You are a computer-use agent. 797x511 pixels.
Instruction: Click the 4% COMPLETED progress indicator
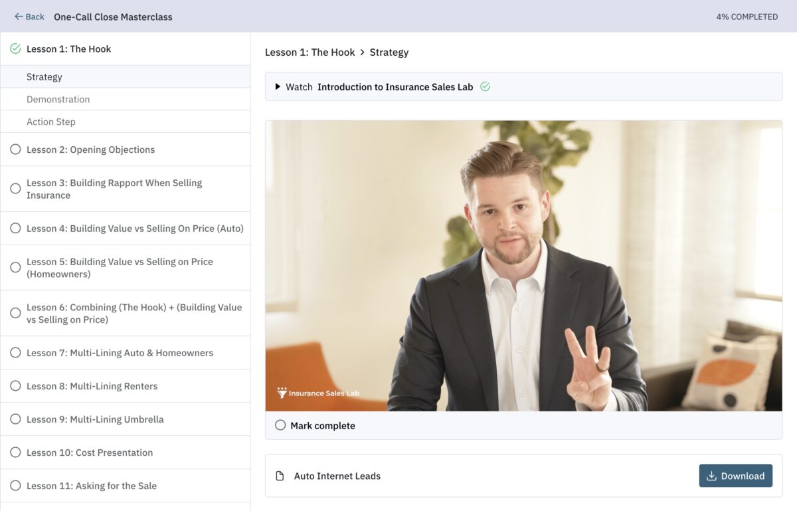click(x=745, y=16)
